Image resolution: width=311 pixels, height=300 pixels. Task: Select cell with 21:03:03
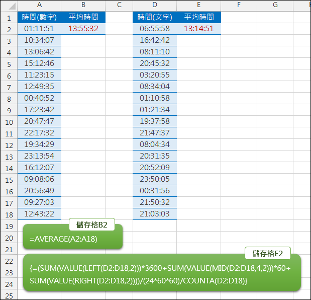pos(155,214)
